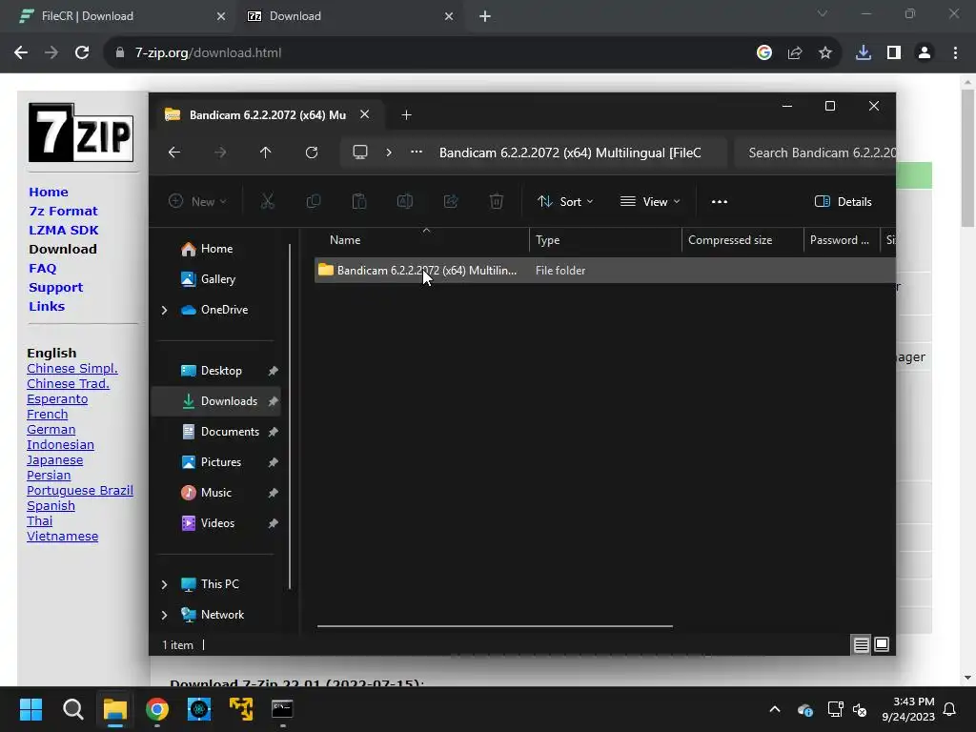The width and height of the screenshot is (976, 732).
Task: Switch to large thumbnails view icon in status bar
Action: tap(882, 644)
